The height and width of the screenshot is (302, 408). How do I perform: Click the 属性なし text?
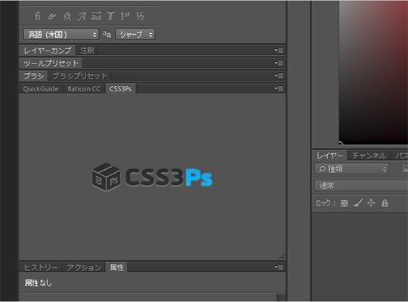click(39, 283)
